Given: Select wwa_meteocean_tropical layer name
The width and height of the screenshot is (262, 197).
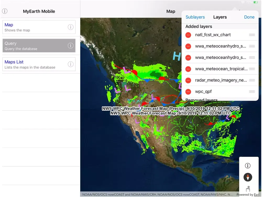Looking at the screenshot, I should (x=221, y=69).
